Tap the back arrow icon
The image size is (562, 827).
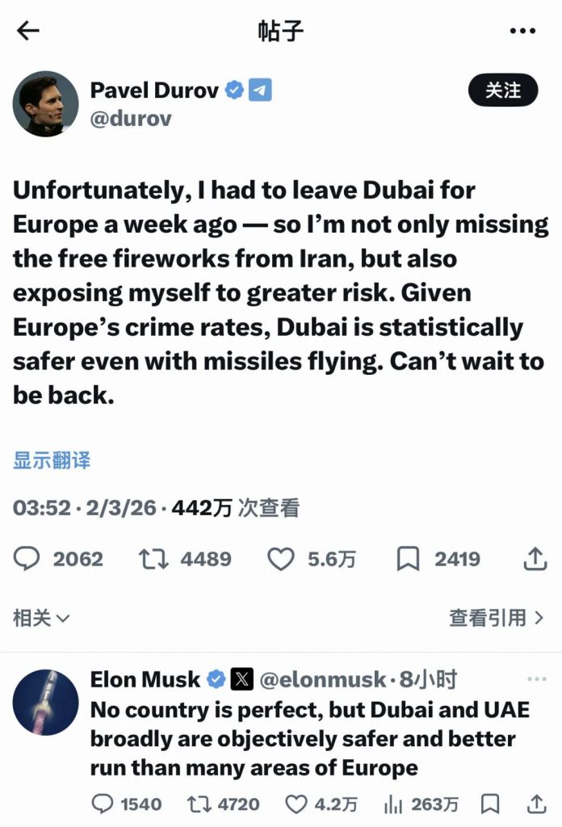pyautogui.click(x=28, y=31)
